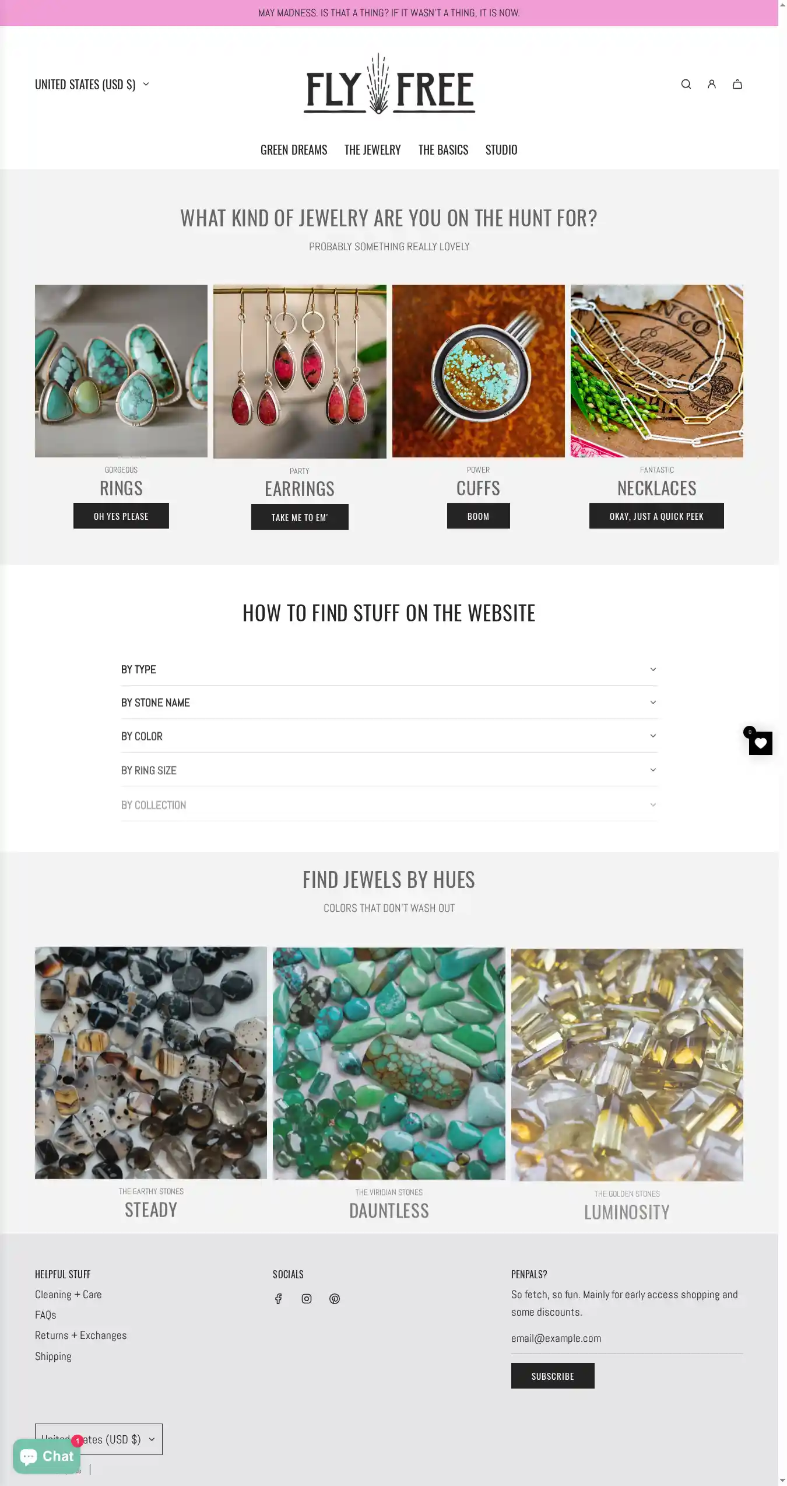Open the Green Dreams menu item
Image resolution: width=787 pixels, height=1486 pixels.
pos(294,150)
